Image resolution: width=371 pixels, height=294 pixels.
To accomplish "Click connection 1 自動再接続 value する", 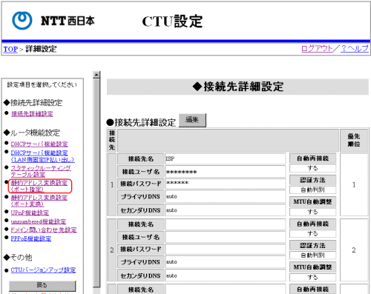I will (x=312, y=168).
